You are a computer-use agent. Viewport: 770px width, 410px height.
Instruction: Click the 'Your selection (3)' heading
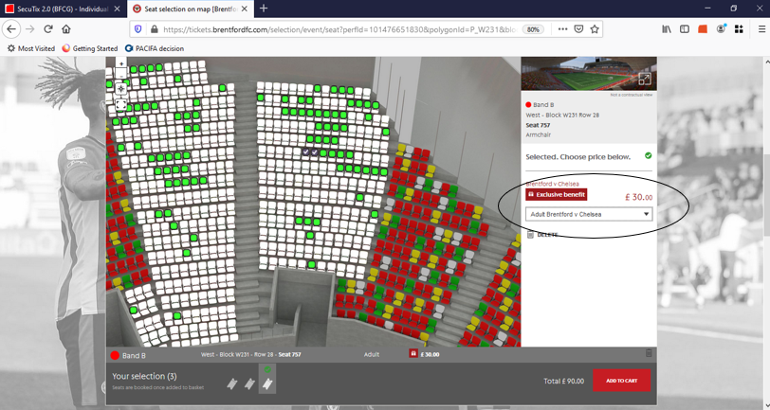click(144, 376)
